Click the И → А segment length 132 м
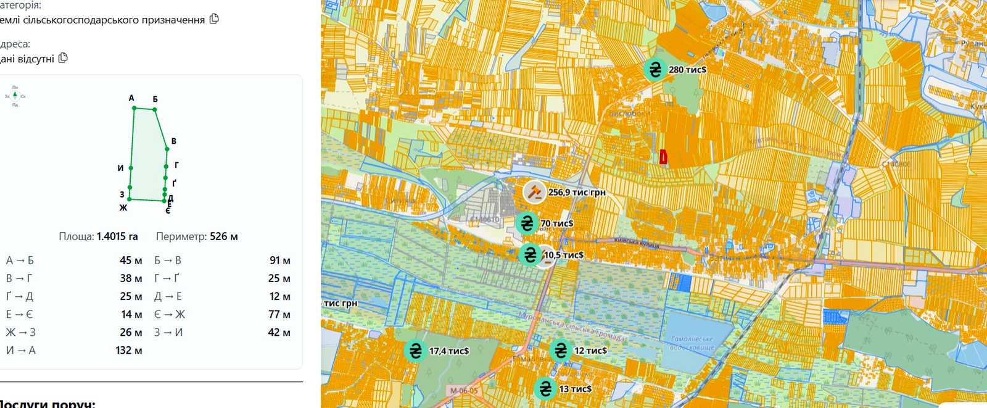Image resolution: width=987 pixels, height=408 pixels. coord(128,350)
